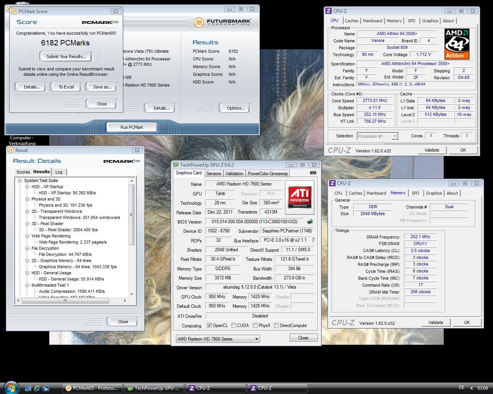Collapse the Multithreaded Test 1 node

(x=27, y=285)
